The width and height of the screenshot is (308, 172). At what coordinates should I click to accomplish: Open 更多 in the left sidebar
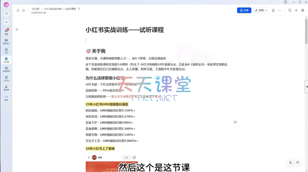pyautogui.click(x=6, y=97)
